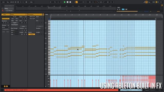
Task: Toggle the computer MIDI keyboard button
Action: (146, 2)
